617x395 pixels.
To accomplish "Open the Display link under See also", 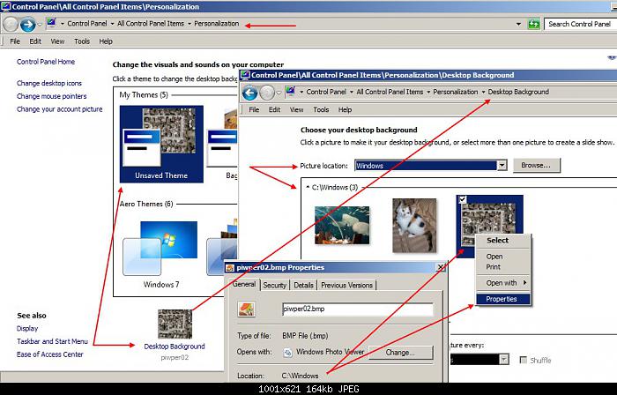I will [x=27, y=329].
